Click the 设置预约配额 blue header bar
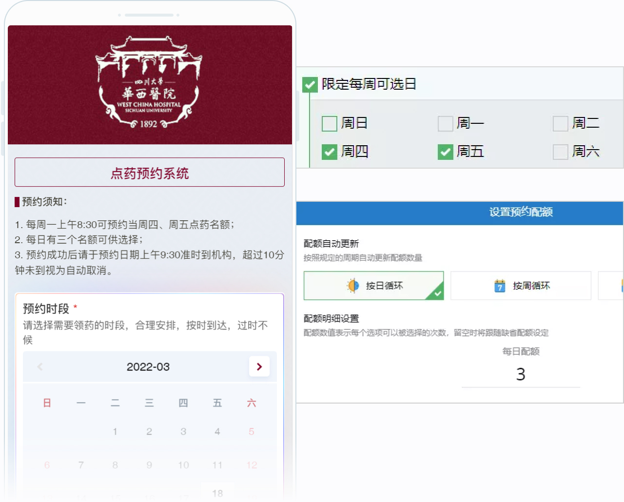This screenshot has height=502, width=624. click(x=520, y=212)
